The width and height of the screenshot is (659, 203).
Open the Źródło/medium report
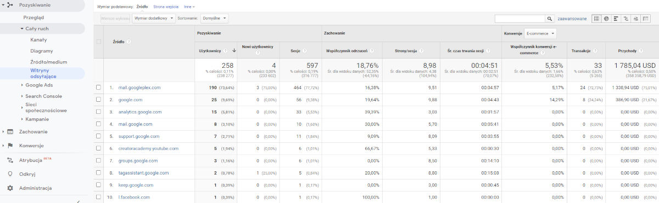coord(48,62)
